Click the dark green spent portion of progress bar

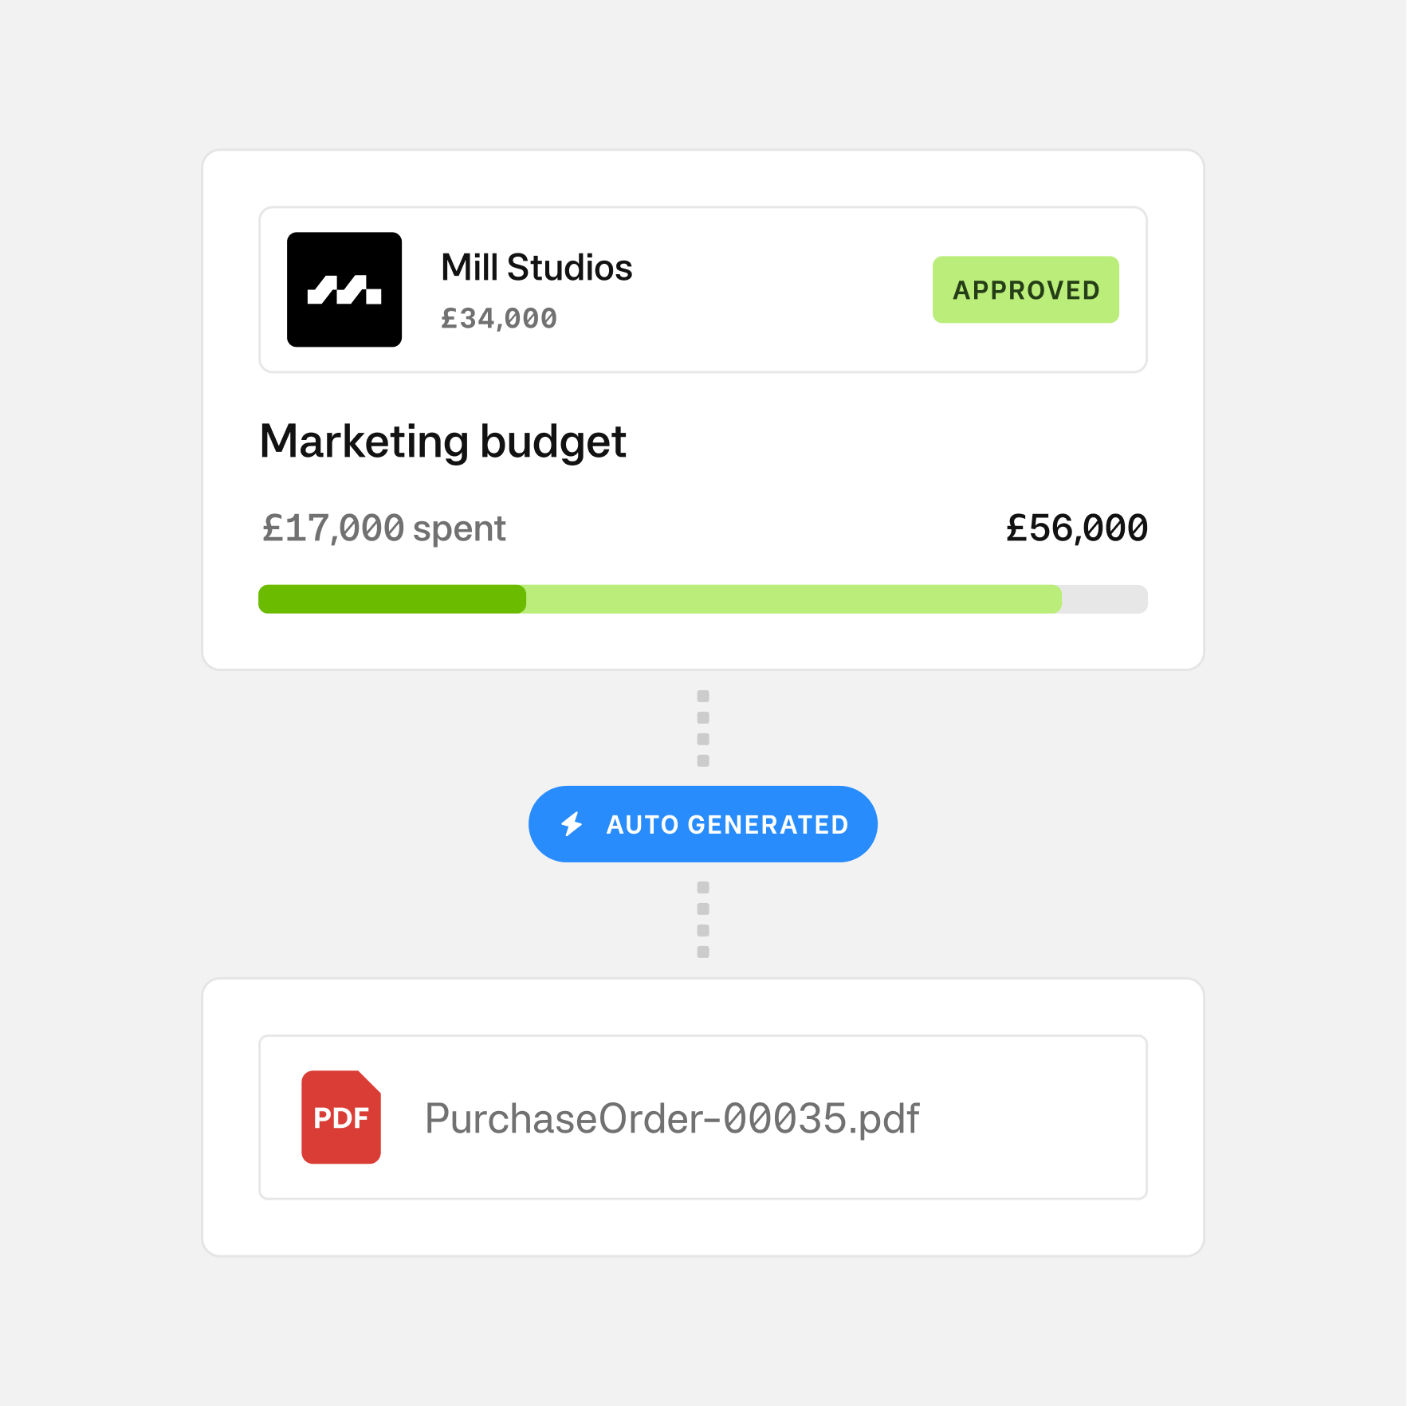point(391,599)
